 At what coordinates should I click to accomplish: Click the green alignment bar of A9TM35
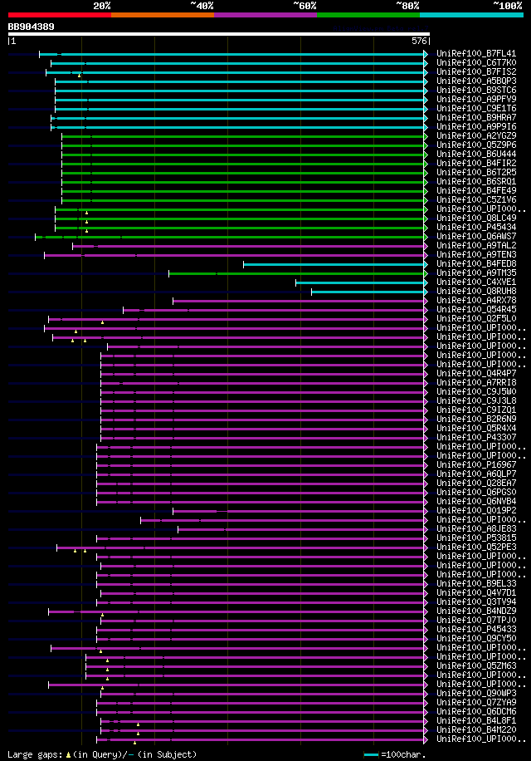(x=298, y=273)
